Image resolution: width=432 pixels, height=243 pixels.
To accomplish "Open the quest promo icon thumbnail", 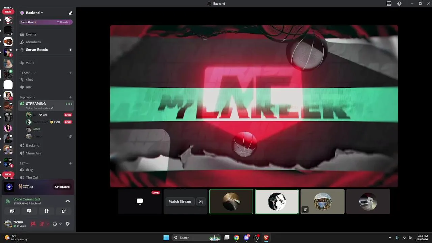I will (x=9, y=187).
